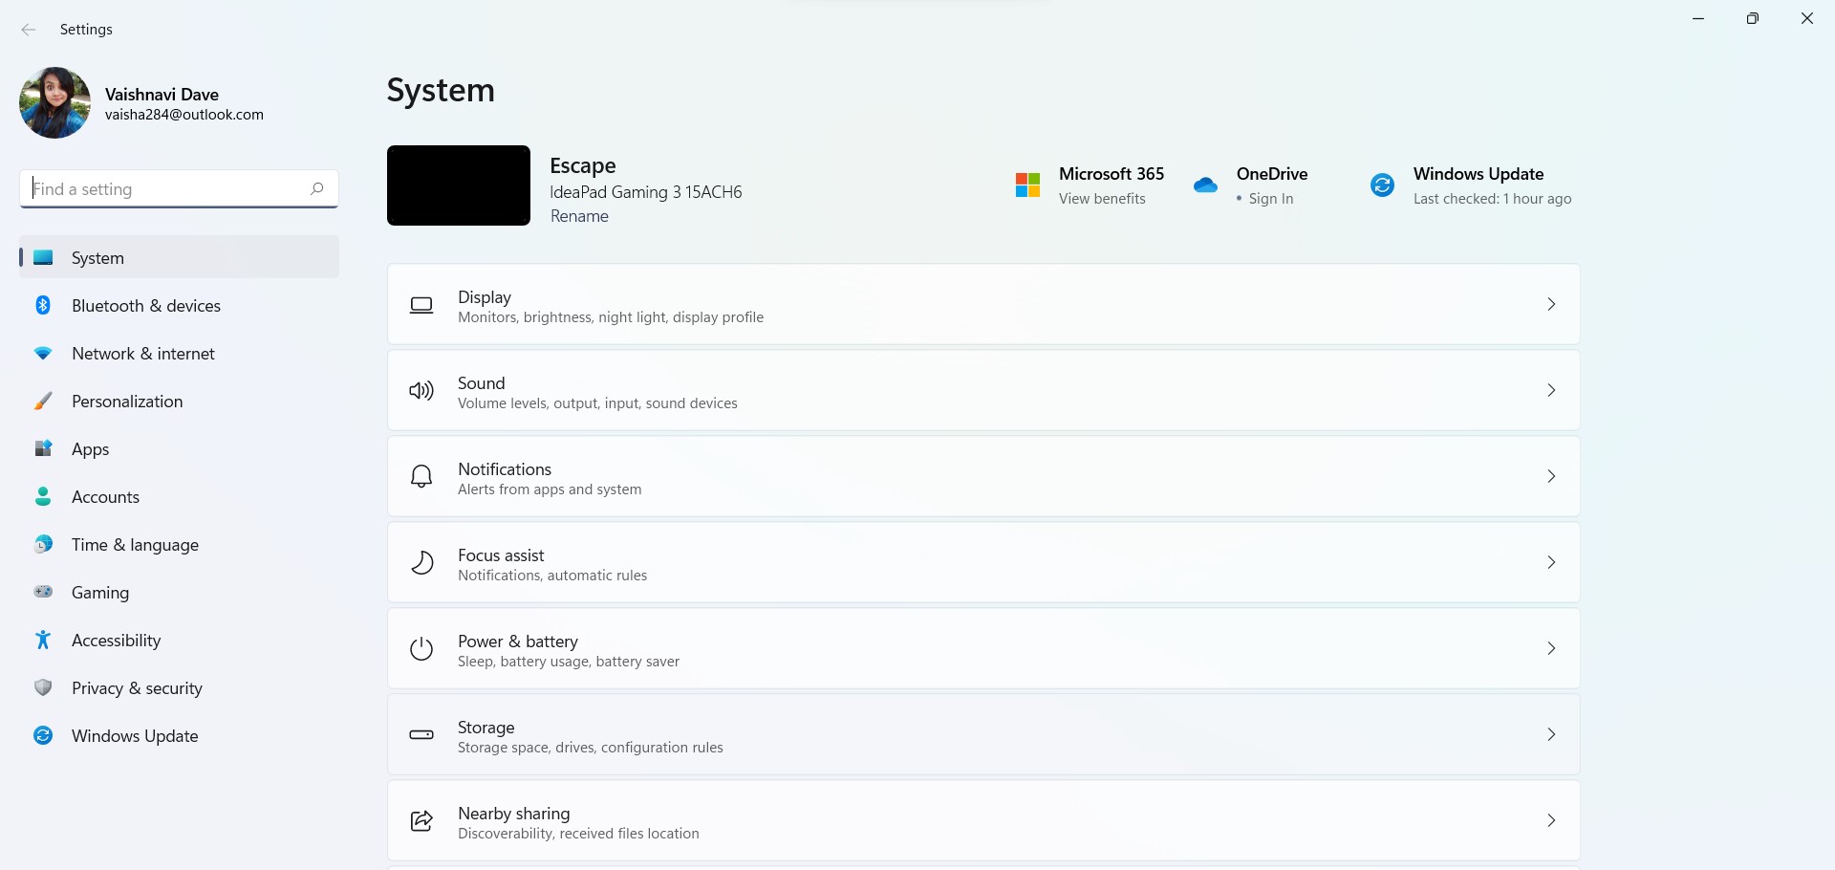Viewport: 1835px width, 870px height.
Task: Click the Personalization paintbrush icon
Action: (43, 402)
